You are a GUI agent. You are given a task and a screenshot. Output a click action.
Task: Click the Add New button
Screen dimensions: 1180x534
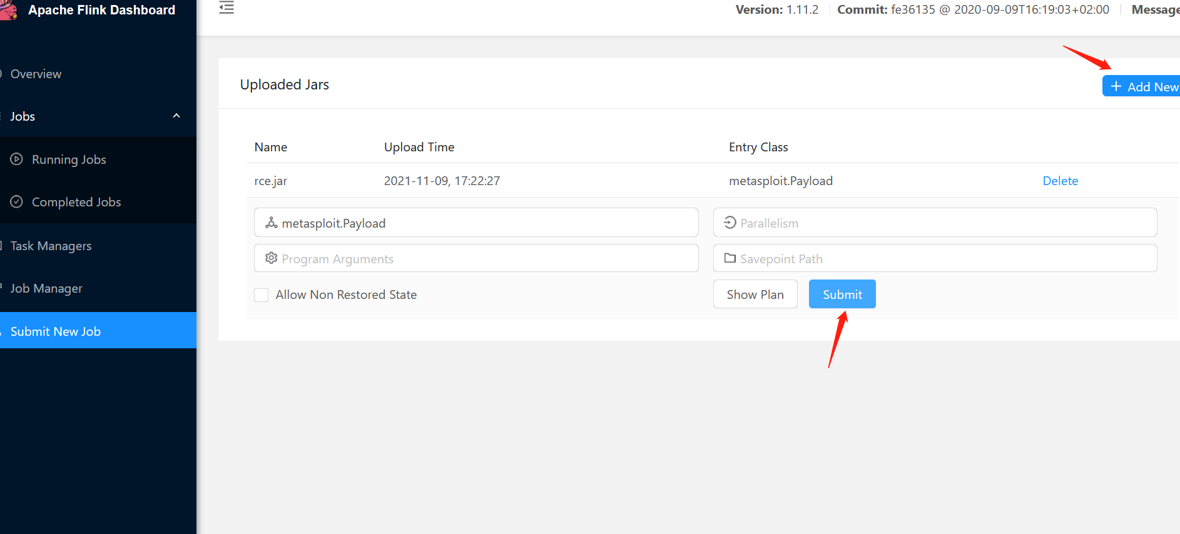(x=1141, y=86)
